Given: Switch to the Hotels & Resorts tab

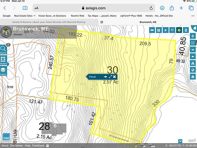Looking at the screenshot, I should pos(49,22).
